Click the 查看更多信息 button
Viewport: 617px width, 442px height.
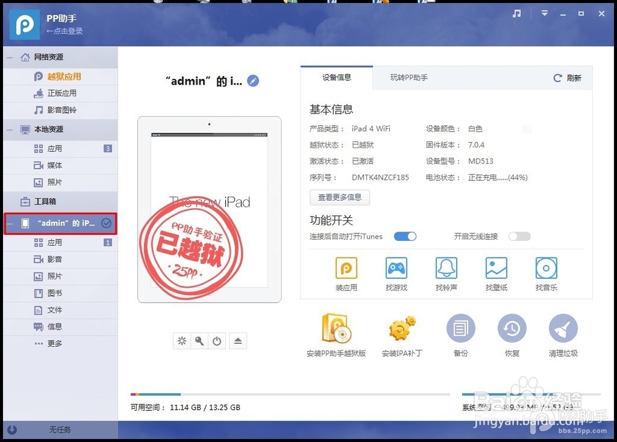coord(339,197)
